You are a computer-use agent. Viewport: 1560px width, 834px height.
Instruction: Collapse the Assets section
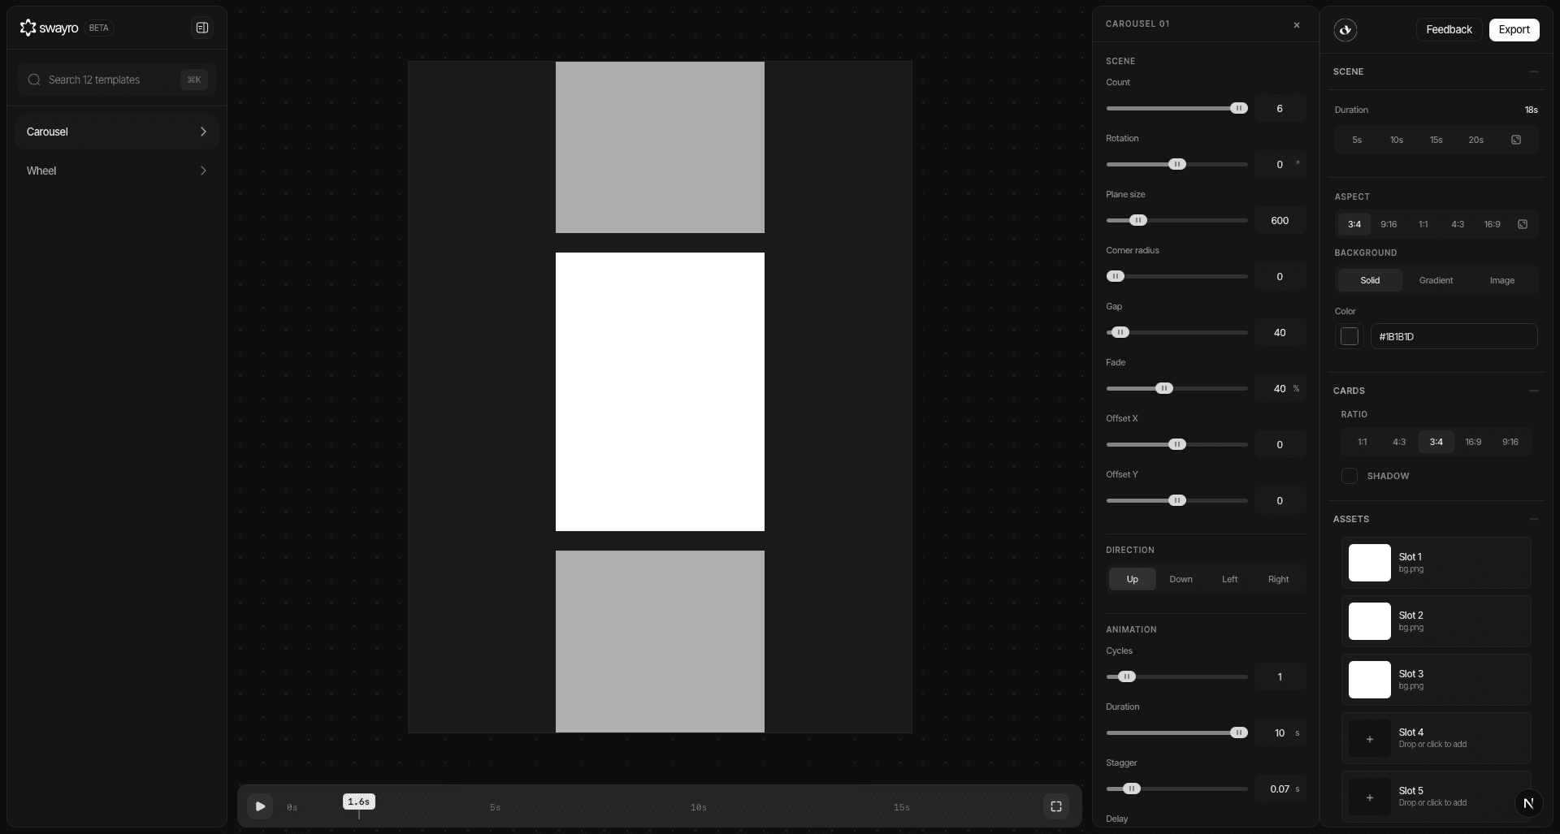pos(1534,519)
